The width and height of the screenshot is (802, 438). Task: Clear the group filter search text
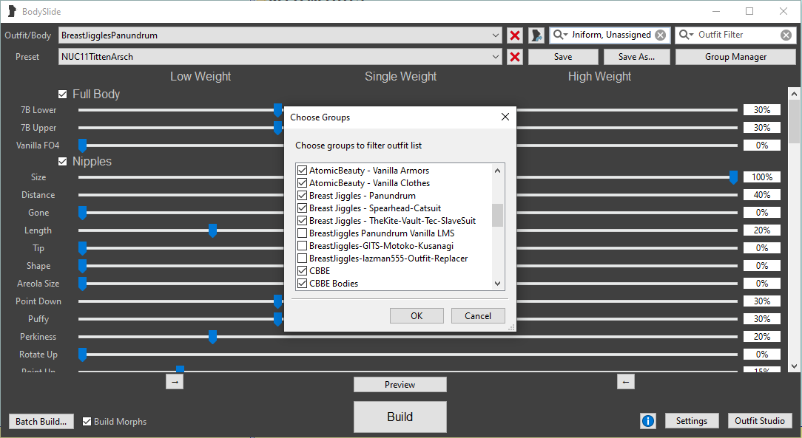[x=660, y=35]
